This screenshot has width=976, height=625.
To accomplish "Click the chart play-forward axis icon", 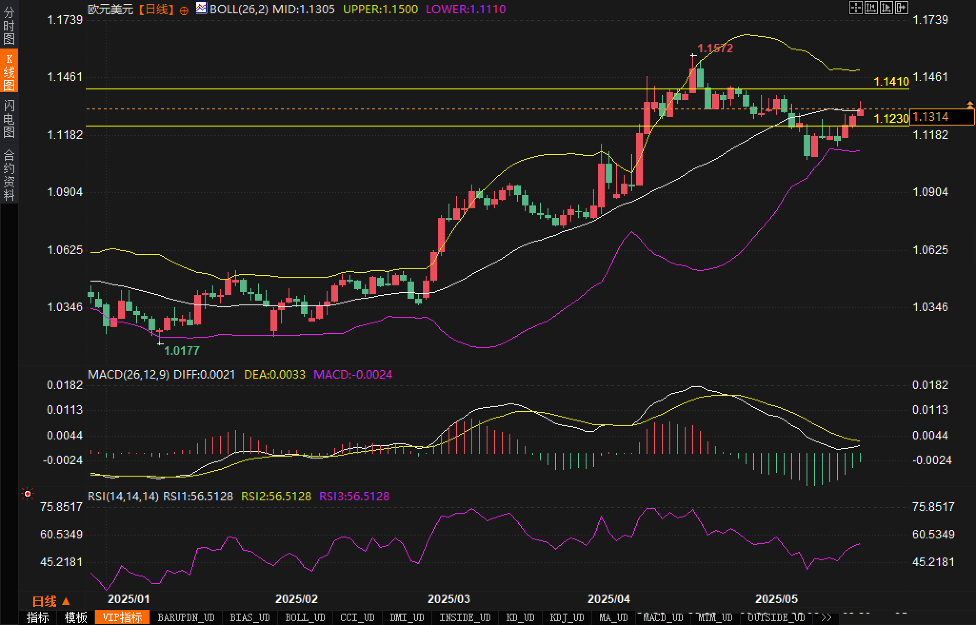I will click(x=886, y=8).
